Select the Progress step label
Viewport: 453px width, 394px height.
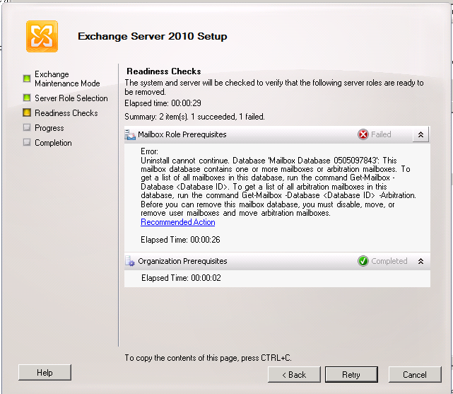coord(49,128)
